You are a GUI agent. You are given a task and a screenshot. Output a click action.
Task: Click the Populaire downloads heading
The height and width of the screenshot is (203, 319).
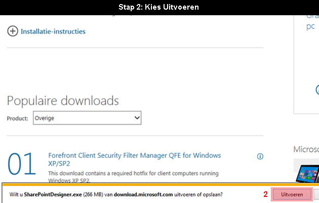pos(63,100)
